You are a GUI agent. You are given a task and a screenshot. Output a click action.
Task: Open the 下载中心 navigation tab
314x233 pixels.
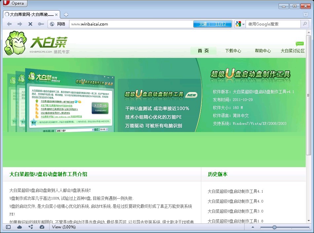click(233, 51)
